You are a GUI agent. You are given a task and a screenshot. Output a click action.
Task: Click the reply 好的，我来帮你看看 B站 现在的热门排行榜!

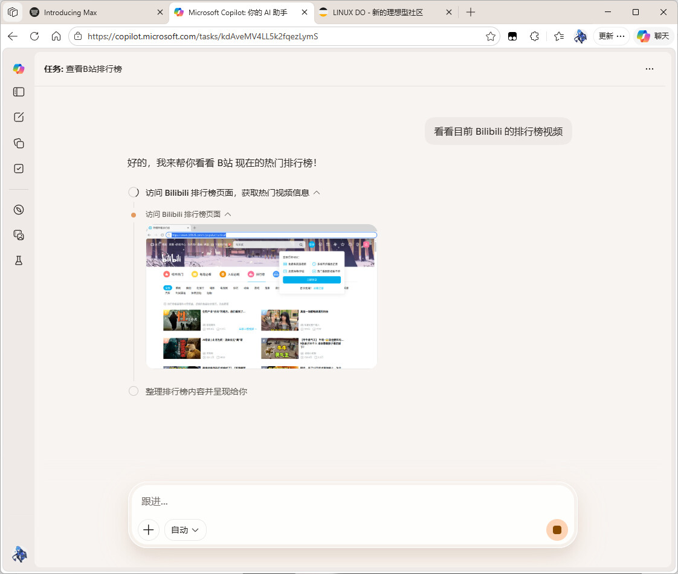click(222, 163)
